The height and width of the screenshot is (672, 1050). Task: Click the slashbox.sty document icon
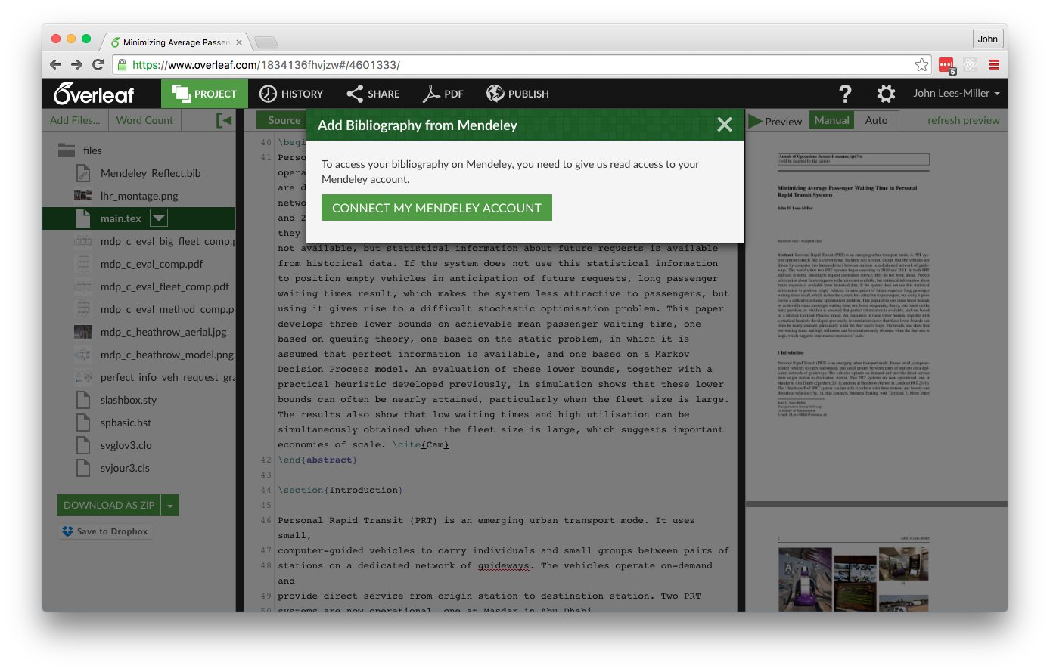83,400
